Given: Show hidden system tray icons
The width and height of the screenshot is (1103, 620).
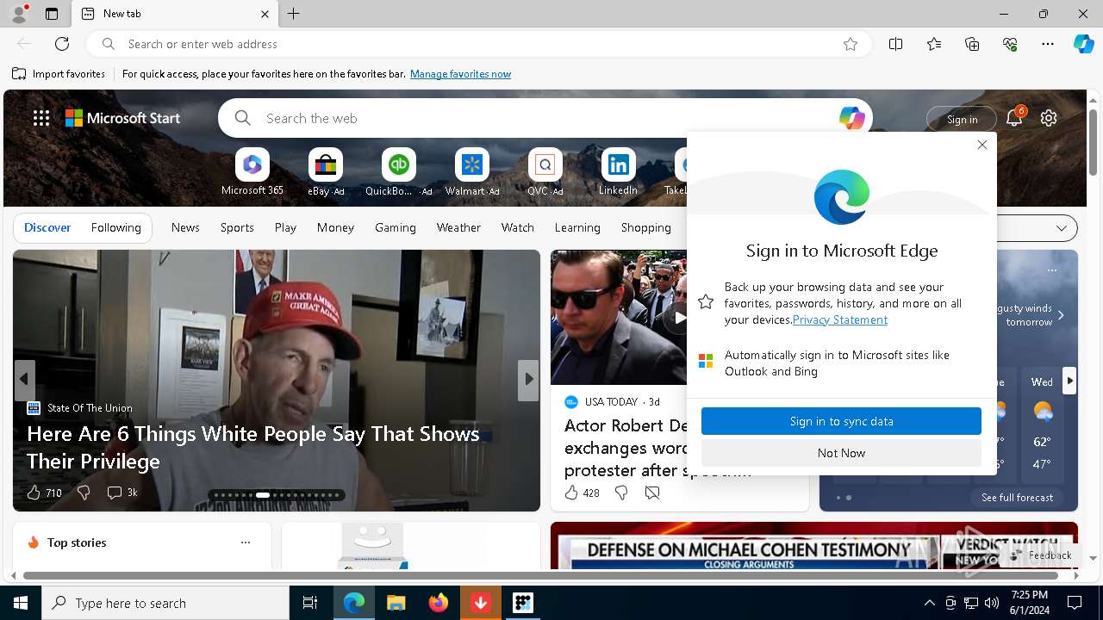Looking at the screenshot, I should pos(929,603).
